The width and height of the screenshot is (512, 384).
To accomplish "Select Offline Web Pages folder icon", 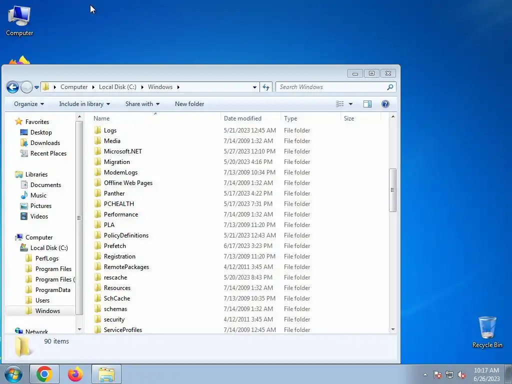I will click(97, 183).
